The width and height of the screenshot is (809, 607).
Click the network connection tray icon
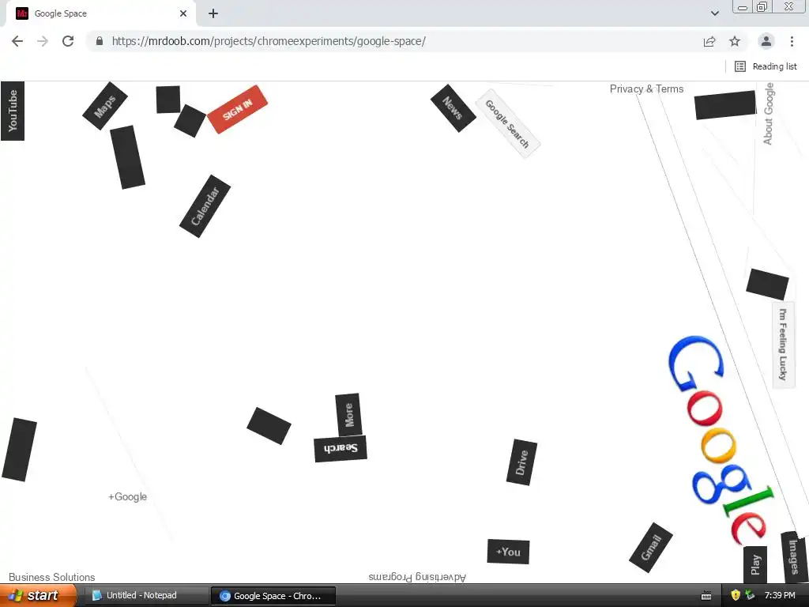click(750, 595)
